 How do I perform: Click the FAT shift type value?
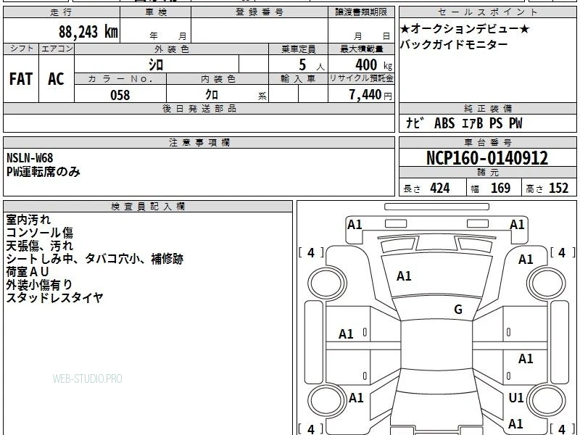(x=21, y=79)
